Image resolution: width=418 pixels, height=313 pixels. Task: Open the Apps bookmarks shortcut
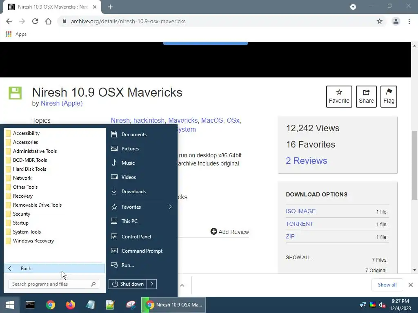16,34
